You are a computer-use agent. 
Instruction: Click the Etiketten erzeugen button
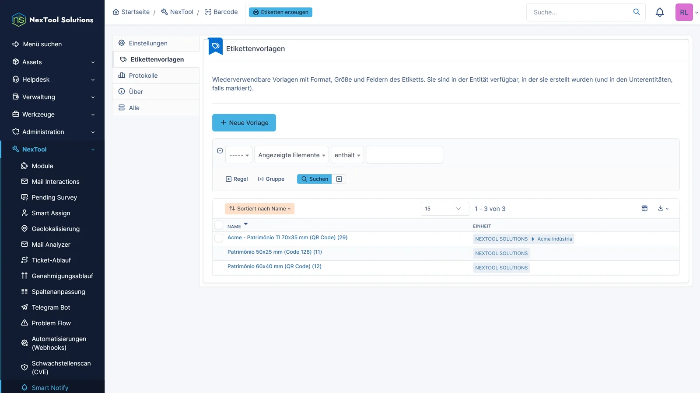pos(280,12)
